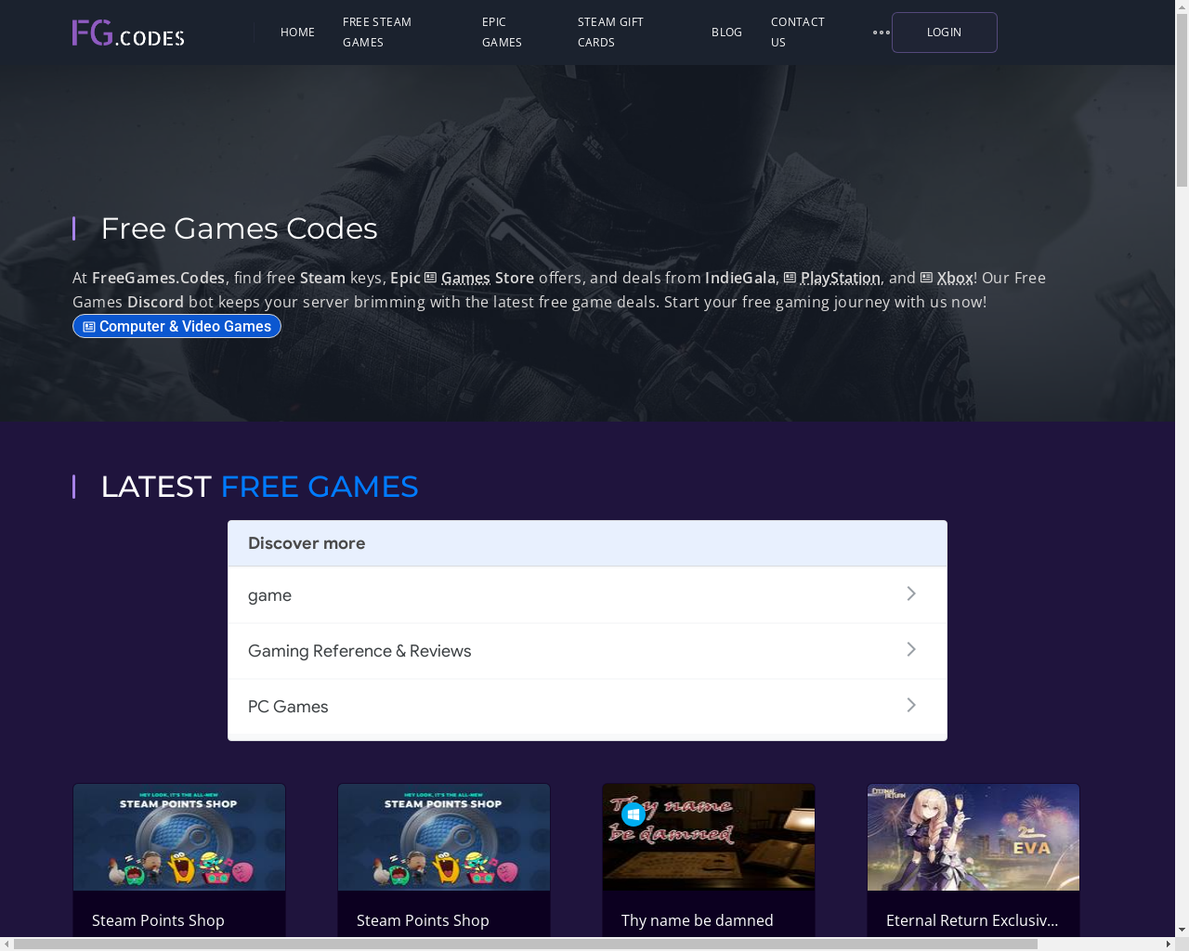Click the Windows icon on Thy name be damned
Viewport: 1189px width, 951px height.
[634, 814]
